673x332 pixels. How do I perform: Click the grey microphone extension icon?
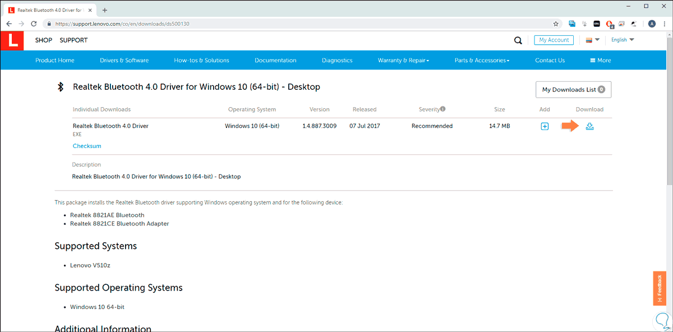click(x=585, y=24)
